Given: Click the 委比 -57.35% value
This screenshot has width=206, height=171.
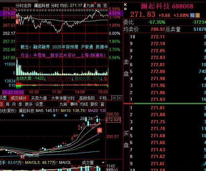Looking at the screenshot, I should 157,22.
